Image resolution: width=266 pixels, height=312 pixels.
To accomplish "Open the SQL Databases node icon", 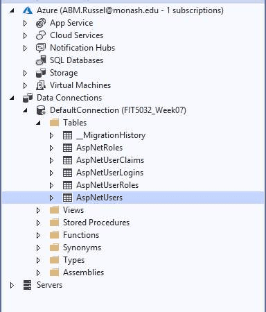I will (41, 60).
